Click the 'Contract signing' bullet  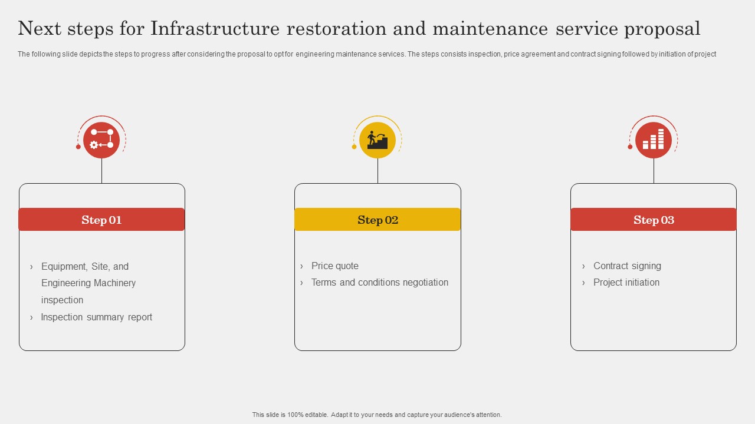[x=622, y=266]
